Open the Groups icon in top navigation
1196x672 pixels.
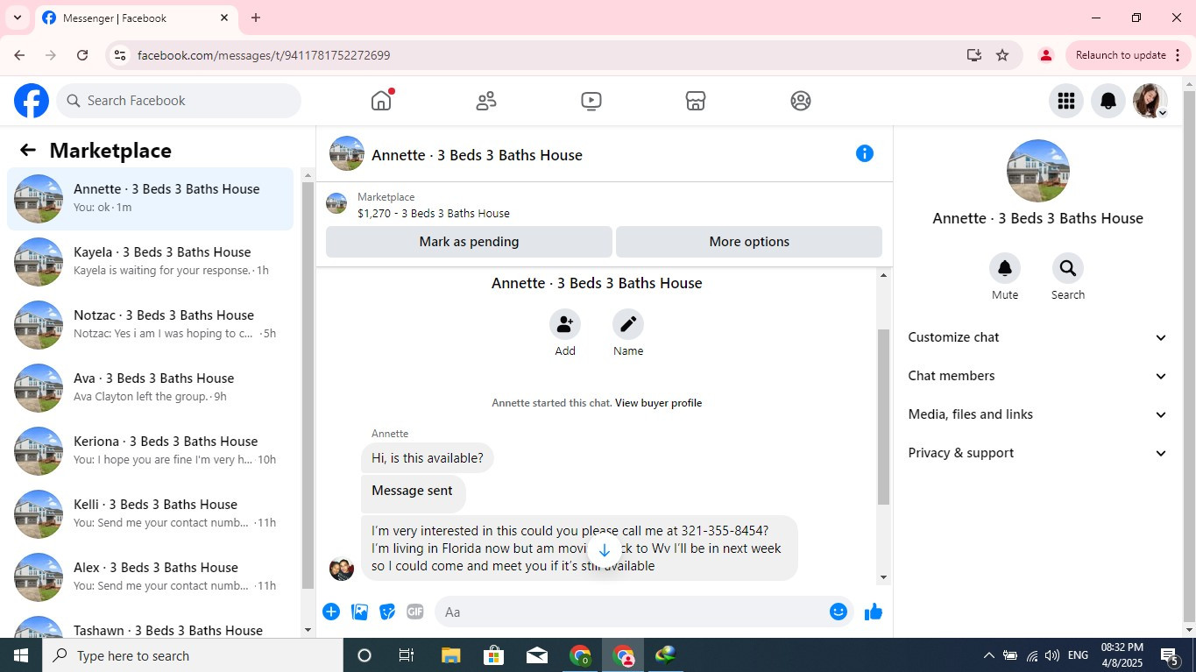801,101
